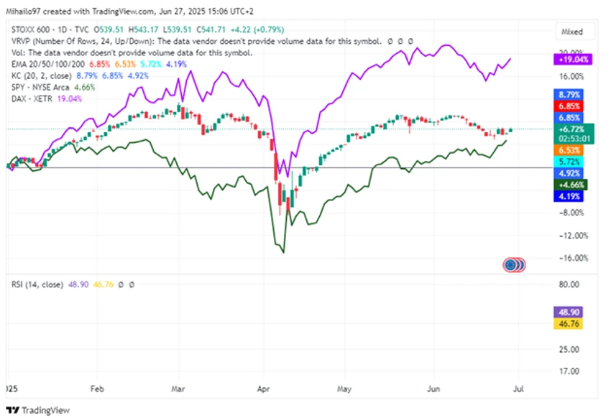Screen dimensions: 611x418
Task: Click the cyan 5.72% EMA tag
Action: tap(569, 162)
